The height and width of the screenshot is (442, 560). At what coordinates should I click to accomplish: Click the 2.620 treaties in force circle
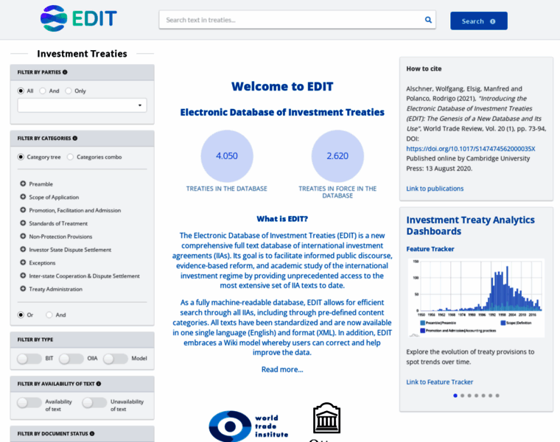337,156
